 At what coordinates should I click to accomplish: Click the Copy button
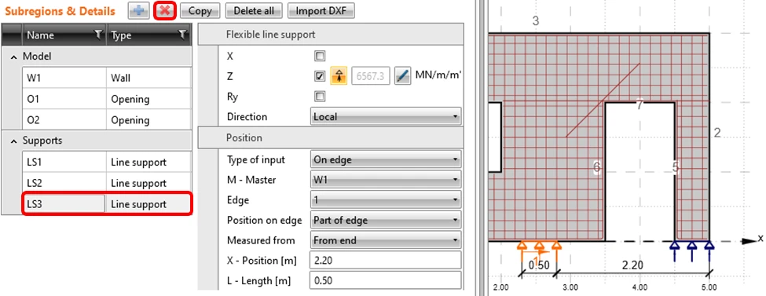(x=200, y=11)
